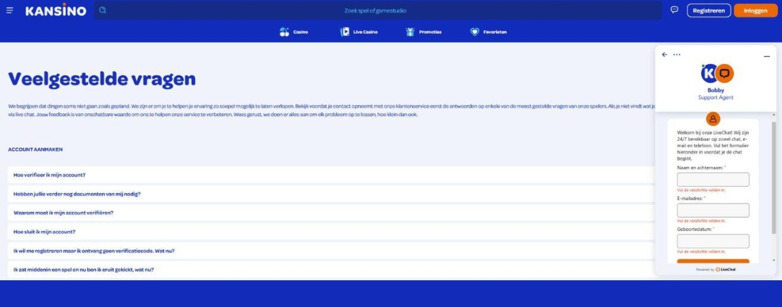Click the 'Naam en achternaam' input field

[713, 180]
